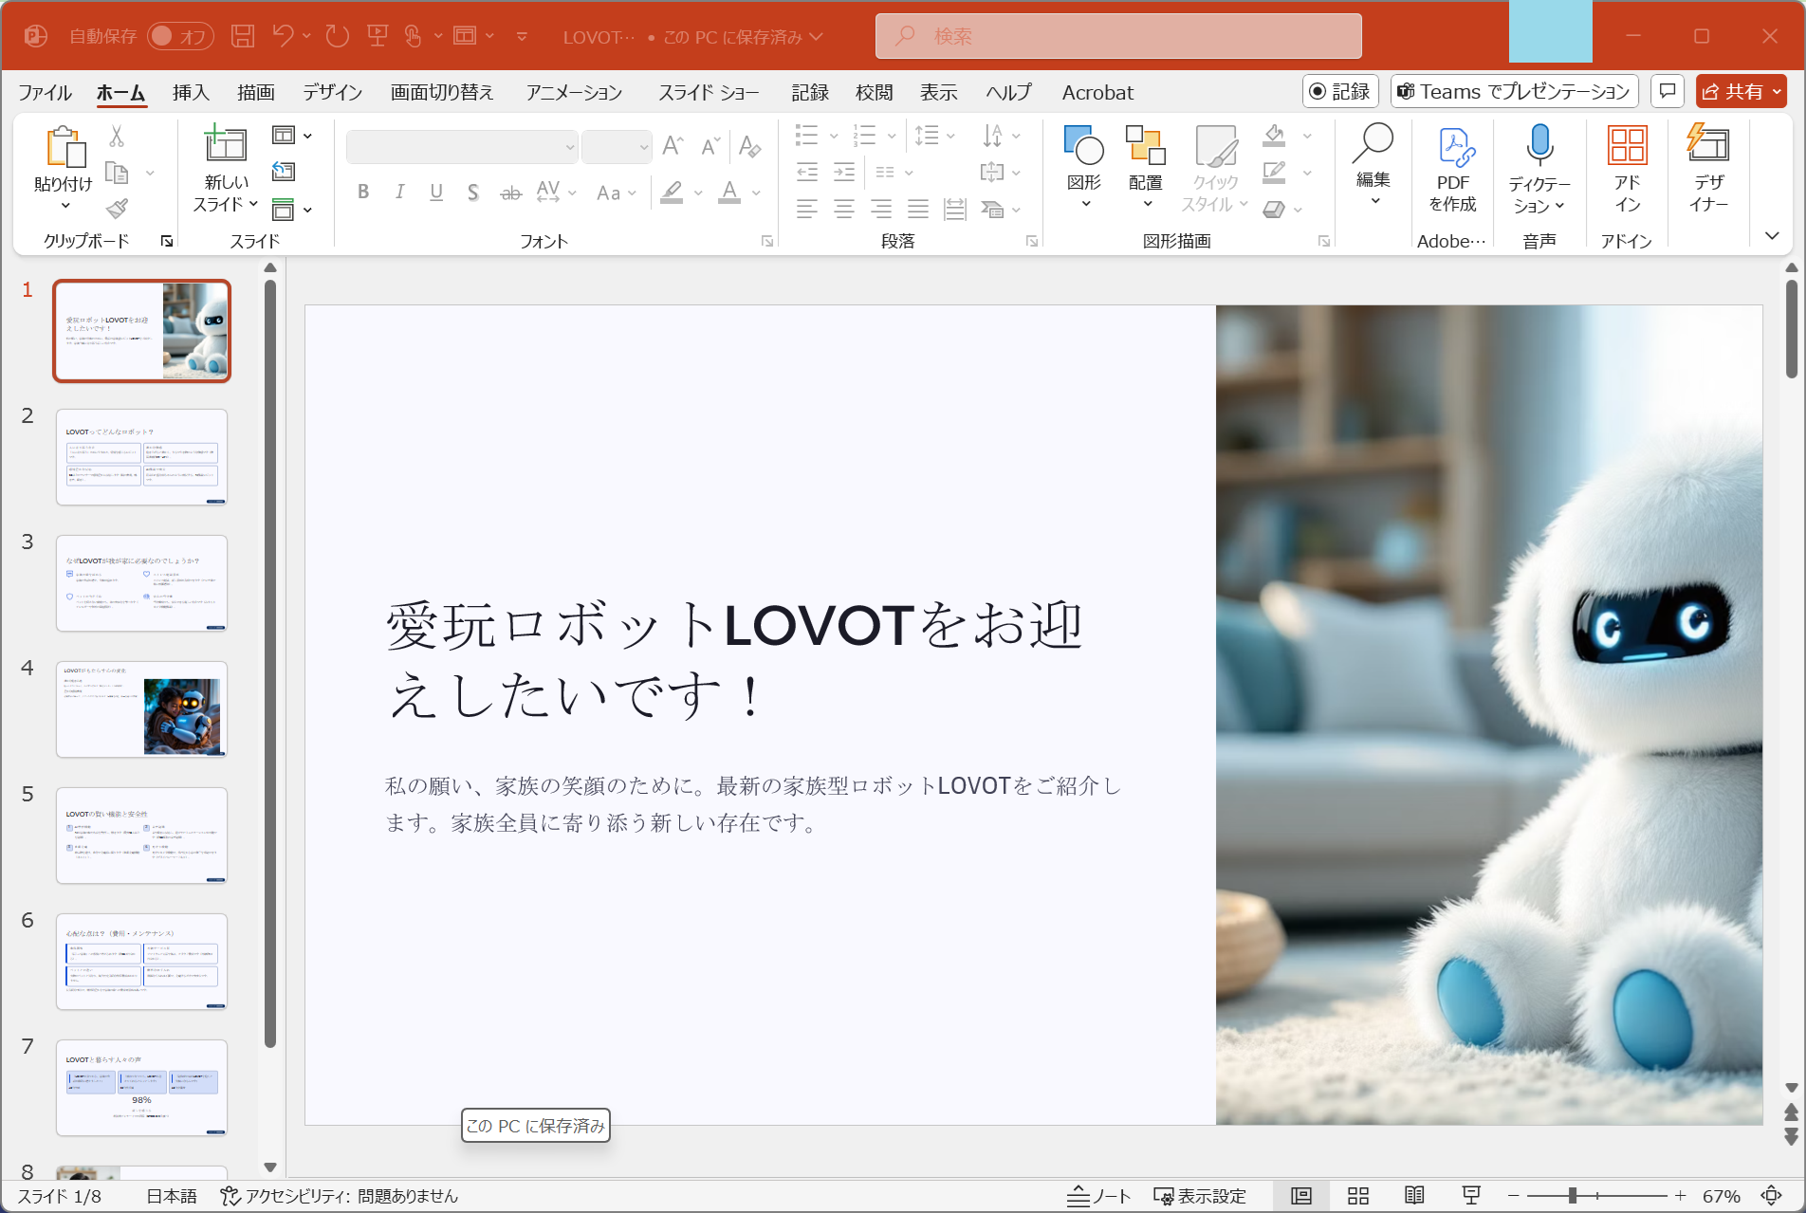Collapse the ribbon with the chevron
The height and width of the screenshot is (1213, 1806).
(x=1771, y=235)
